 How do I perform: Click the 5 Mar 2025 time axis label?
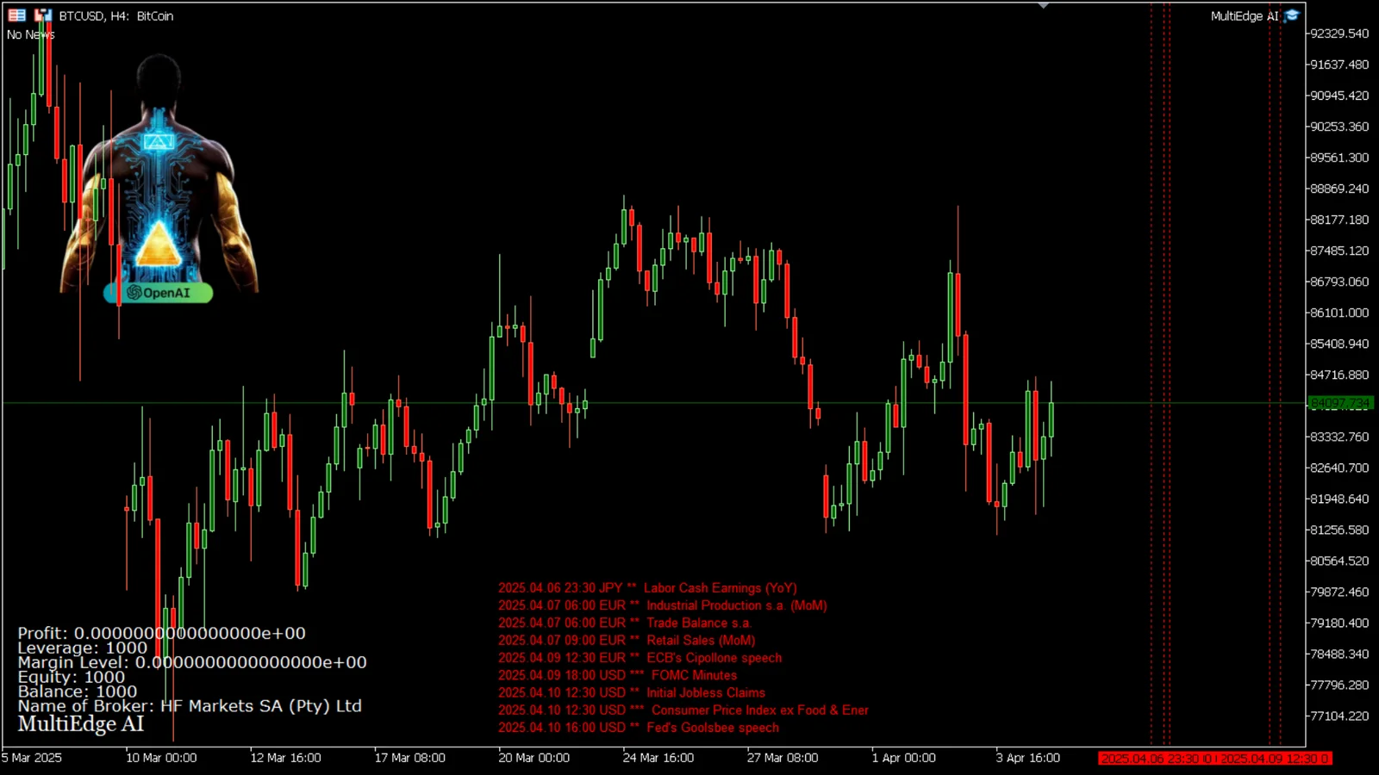point(32,758)
